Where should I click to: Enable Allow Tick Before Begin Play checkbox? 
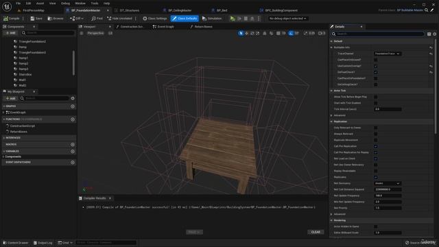coord(376,97)
